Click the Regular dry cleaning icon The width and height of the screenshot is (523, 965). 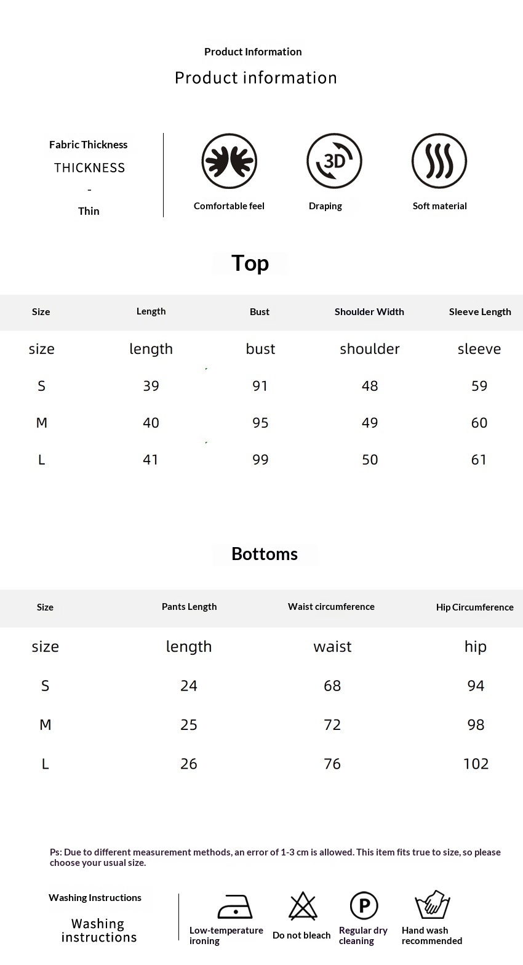coord(364,906)
